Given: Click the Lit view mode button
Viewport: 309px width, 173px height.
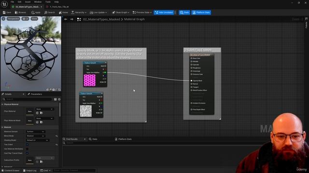Looking at the screenshot, I should [26, 19].
